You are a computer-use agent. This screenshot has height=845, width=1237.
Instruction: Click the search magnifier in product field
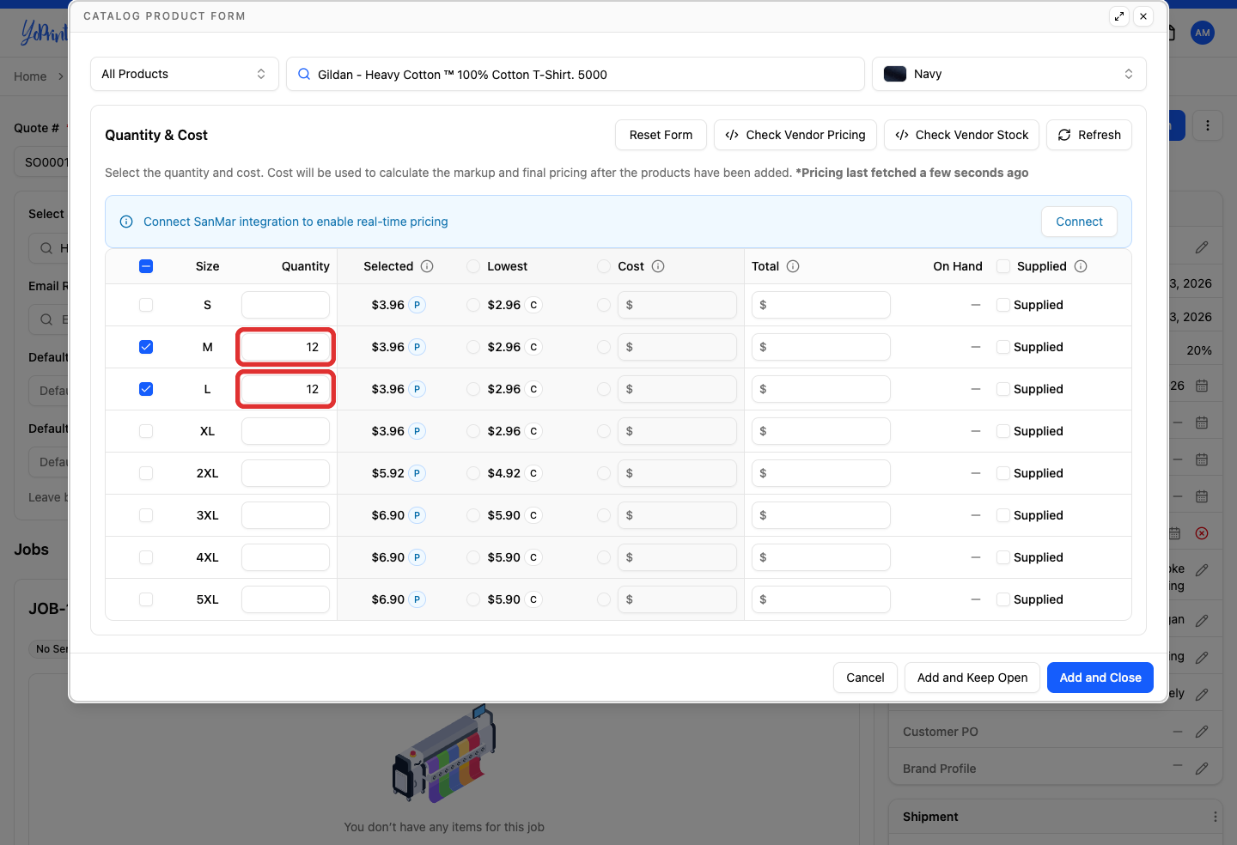(304, 74)
